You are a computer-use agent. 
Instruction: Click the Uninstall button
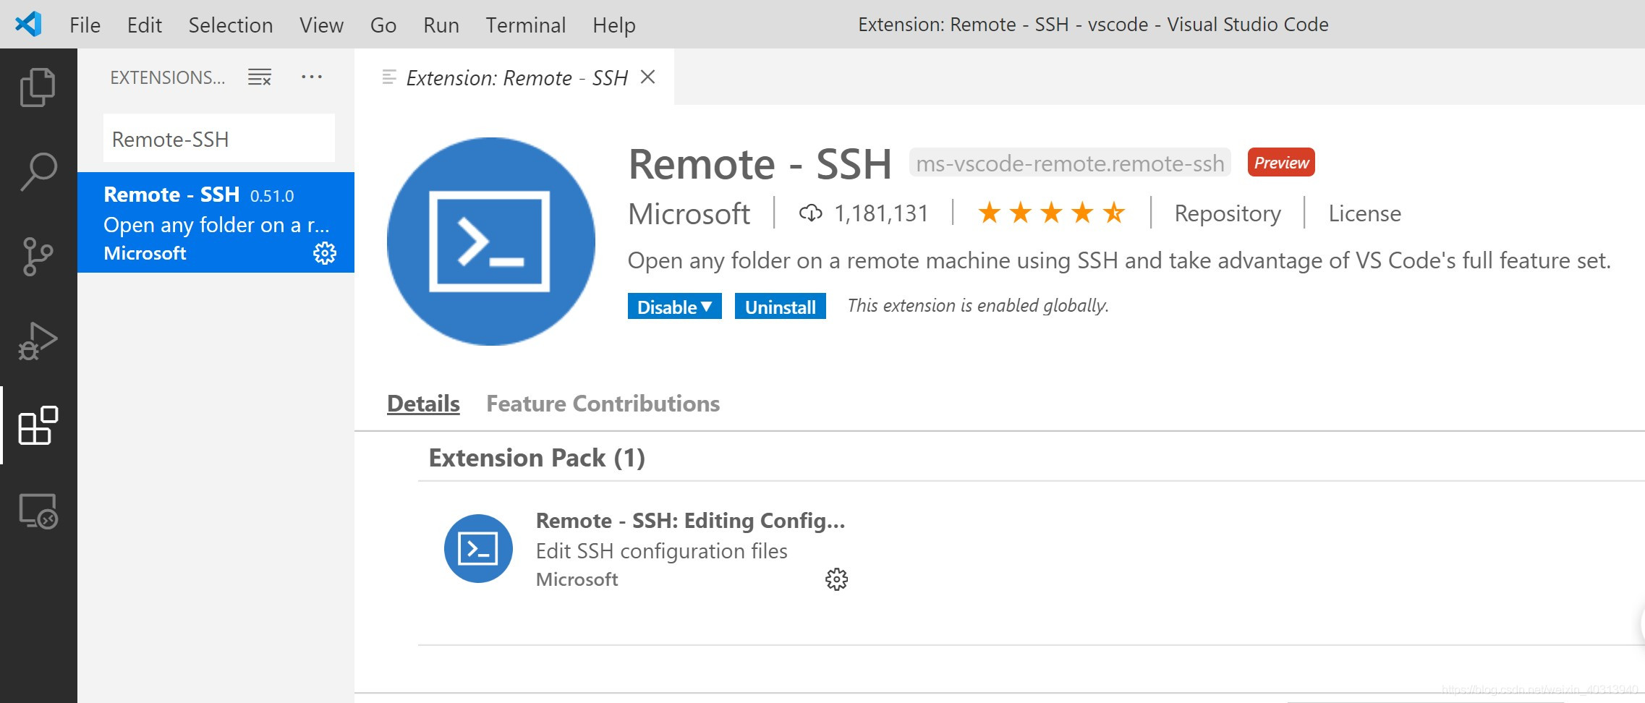(x=780, y=306)
